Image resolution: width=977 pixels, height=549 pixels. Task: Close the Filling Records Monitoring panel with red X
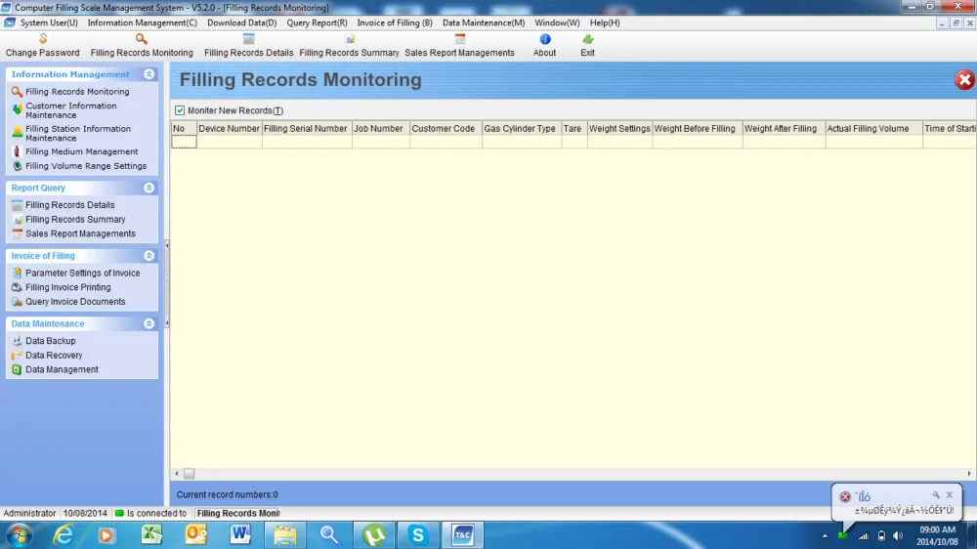coord(963,80)
